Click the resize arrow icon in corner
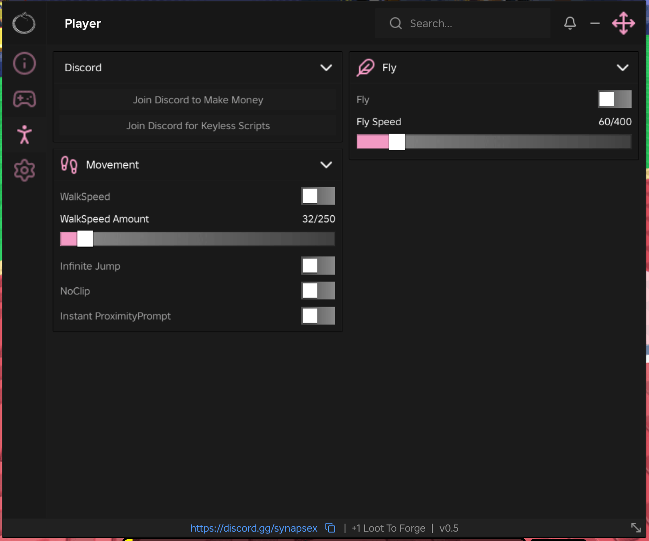The image size is (649, 541). tap(636, 528)
